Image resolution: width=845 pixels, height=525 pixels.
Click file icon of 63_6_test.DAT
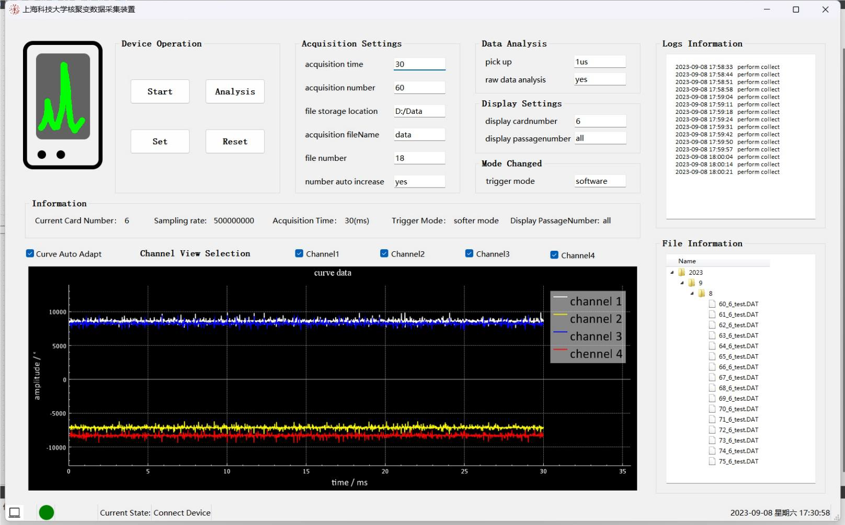click(x=712, y=335)
